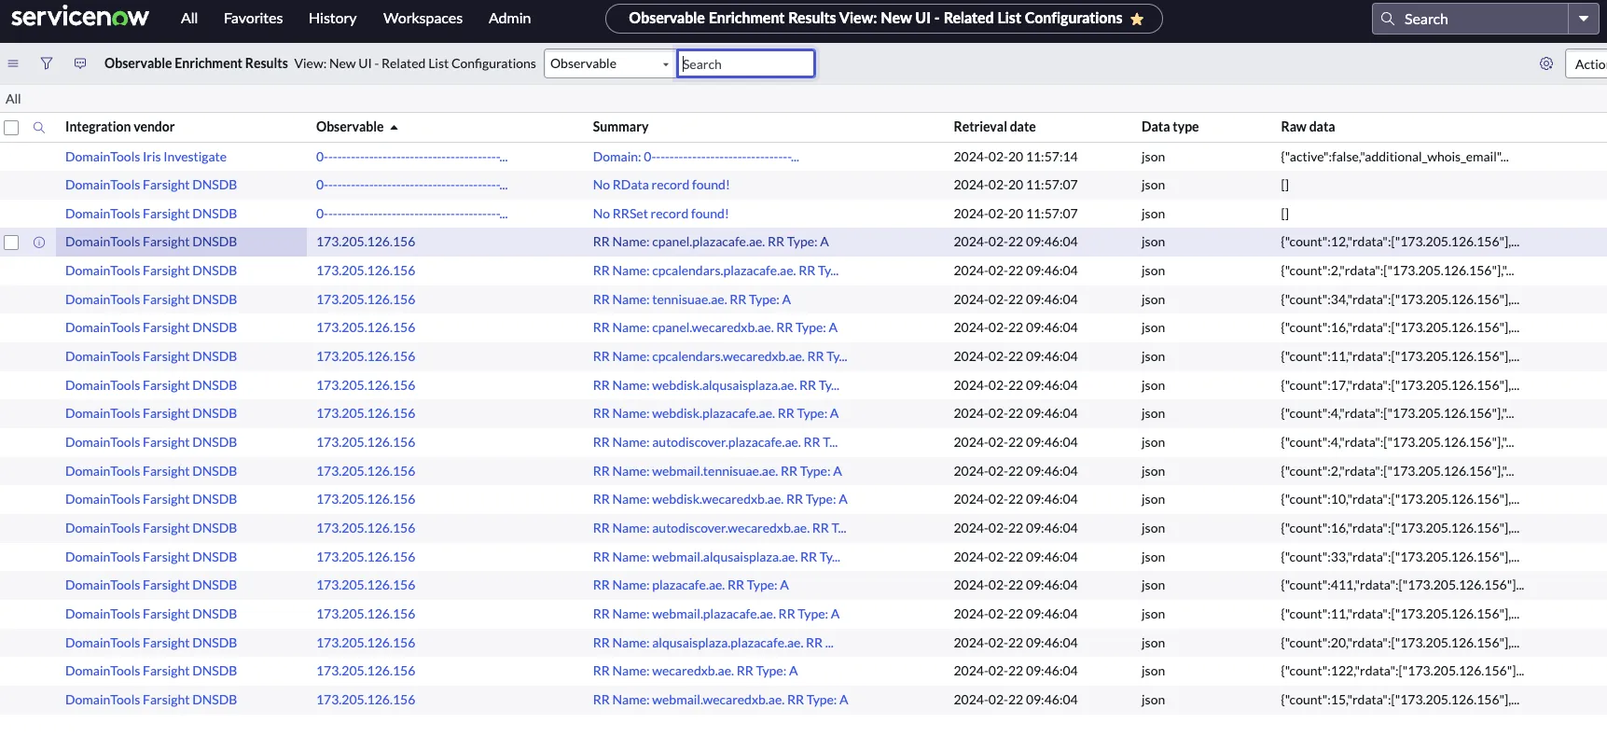This screenshot has width=1607, height=737.
Task: Click the ServiceNow logo
Action: (80, 17)
